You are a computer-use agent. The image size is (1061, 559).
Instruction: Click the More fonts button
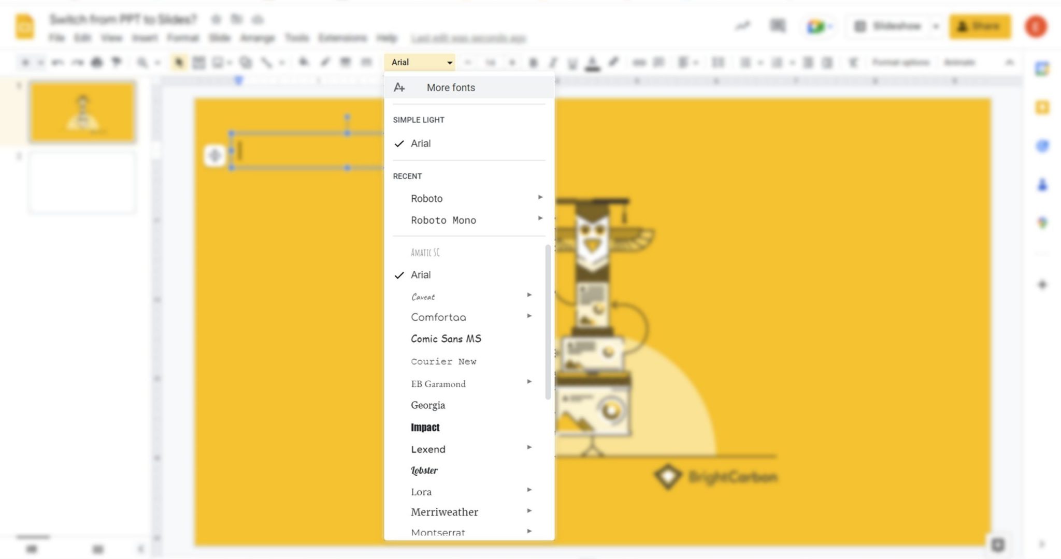[x=450, y=87]
